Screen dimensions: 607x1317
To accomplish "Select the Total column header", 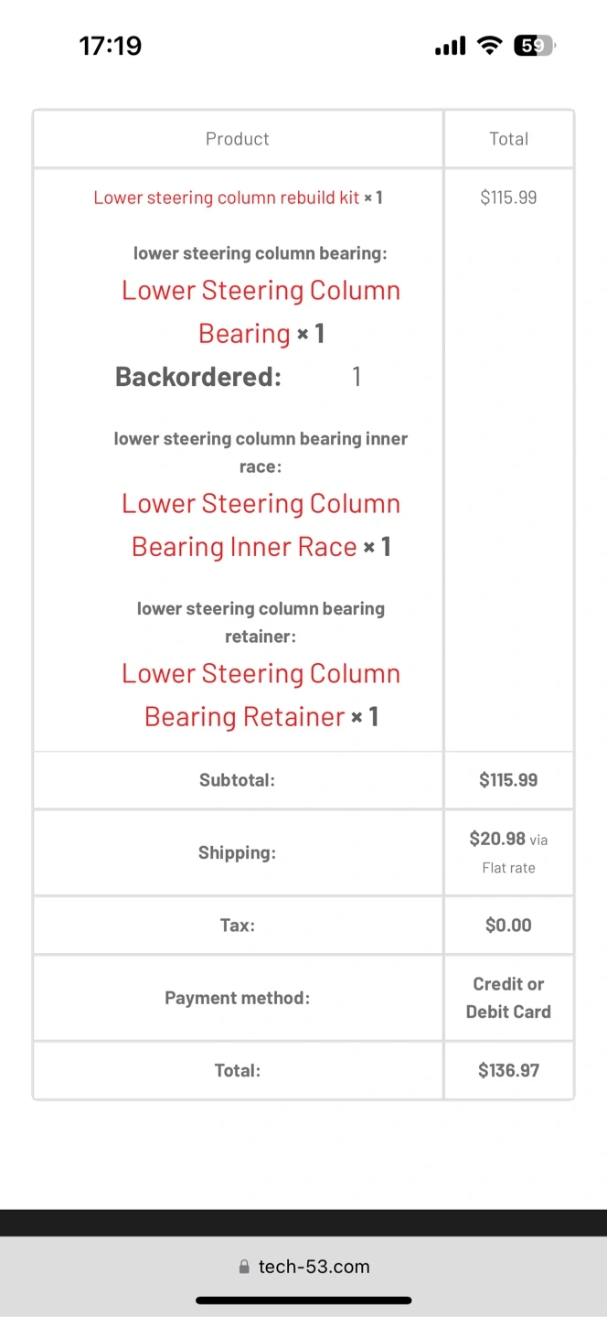I will coord(509,139).
